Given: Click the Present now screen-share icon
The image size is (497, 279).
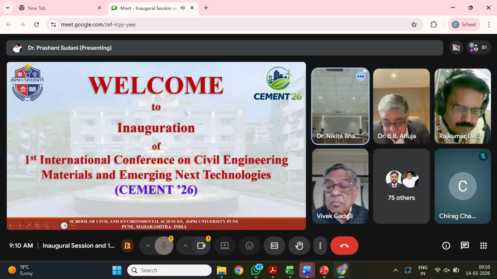Looking at the screenshot, I should click(225, 246).
